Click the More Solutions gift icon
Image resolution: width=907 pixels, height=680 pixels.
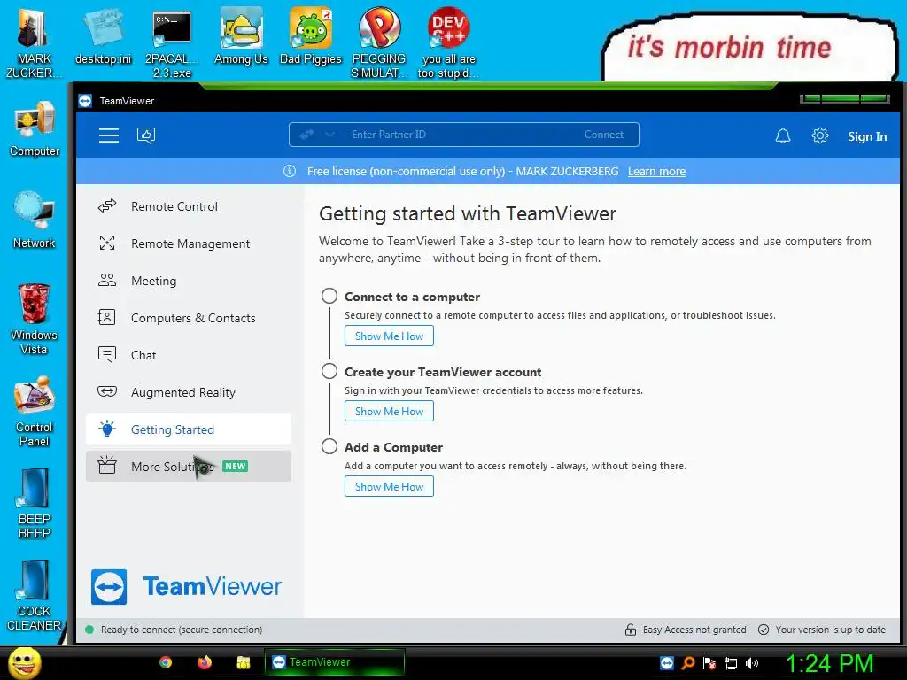[107, 466]
